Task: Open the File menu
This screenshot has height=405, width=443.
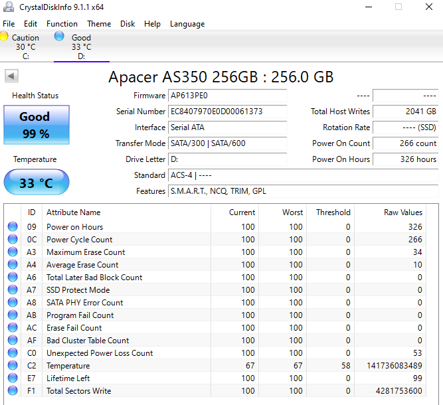Action: (9, 24)
